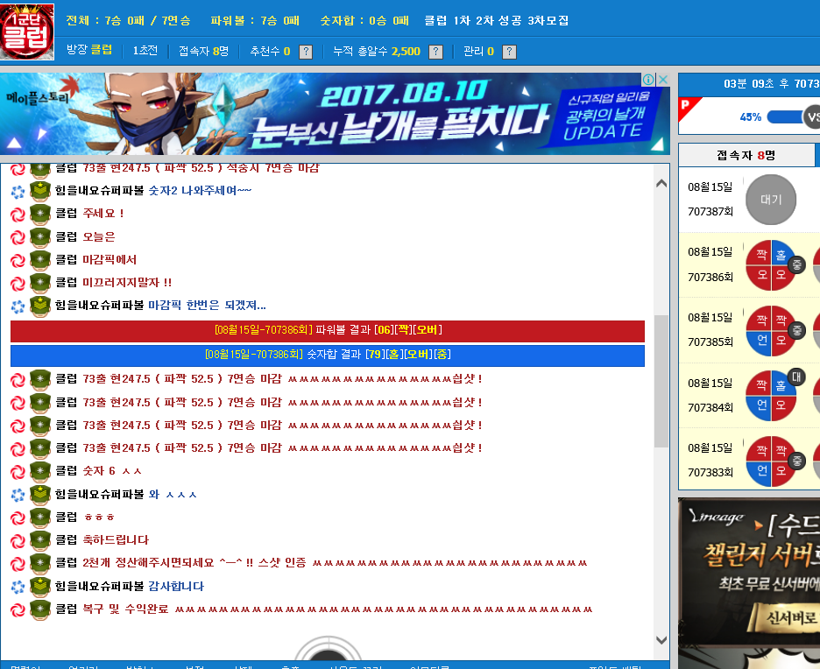Click the red swirl icon beside '축하드립니다'
This screenshot has width=820, height=669.
[x=18, y=541]
